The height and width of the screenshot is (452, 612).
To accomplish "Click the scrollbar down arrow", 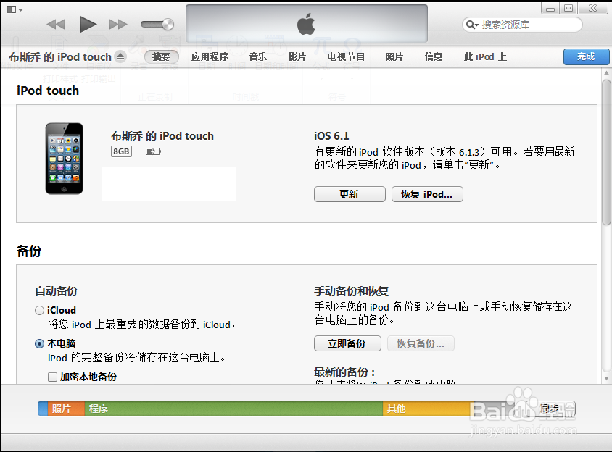I will point(606,378).
